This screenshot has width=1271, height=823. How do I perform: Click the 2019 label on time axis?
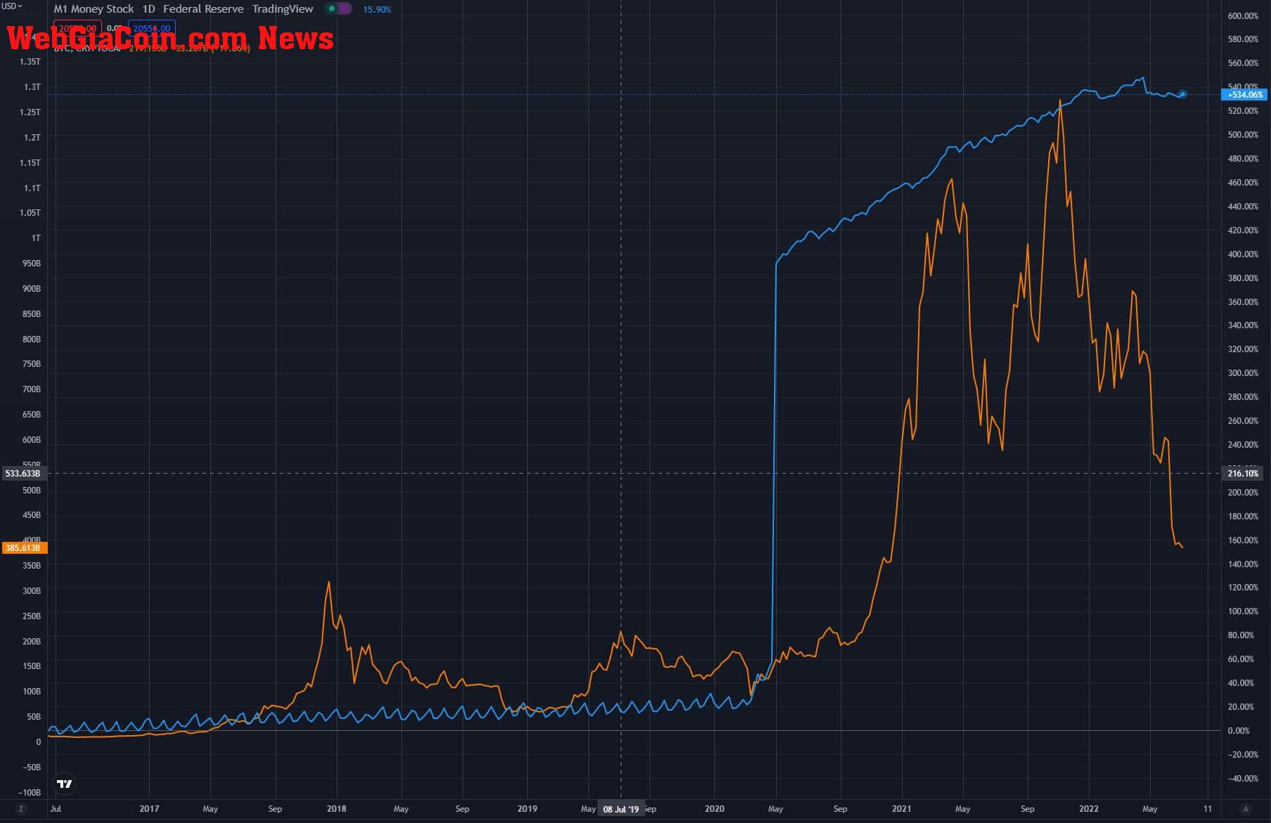click(x=527, y=809)
